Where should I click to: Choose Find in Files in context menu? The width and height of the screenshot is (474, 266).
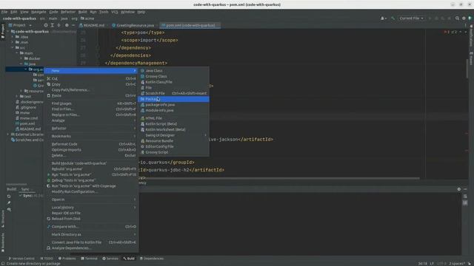(91, 109)
